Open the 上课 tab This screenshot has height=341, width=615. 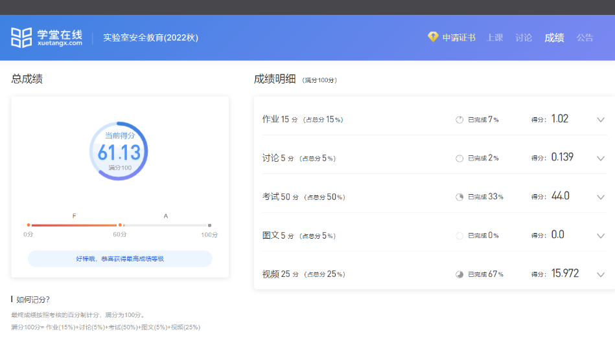click(495, 38)
